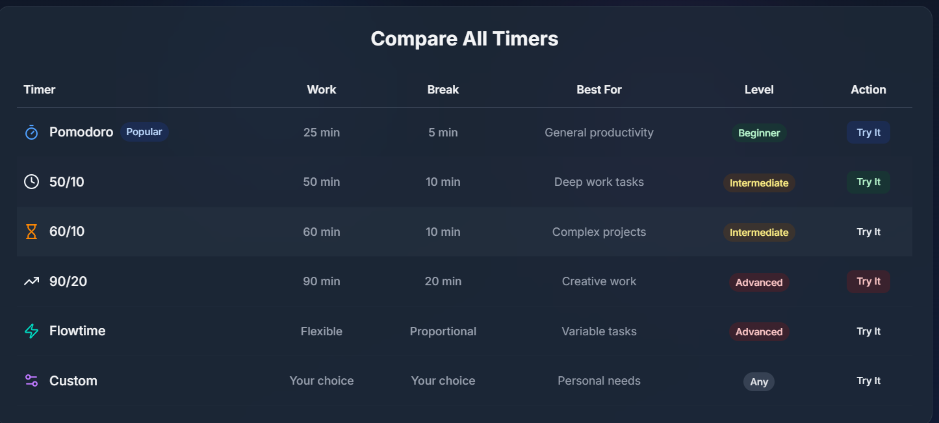Try It for the Custom timer
The height and width of the screenshot is (423, 939).
coord(868,381)
